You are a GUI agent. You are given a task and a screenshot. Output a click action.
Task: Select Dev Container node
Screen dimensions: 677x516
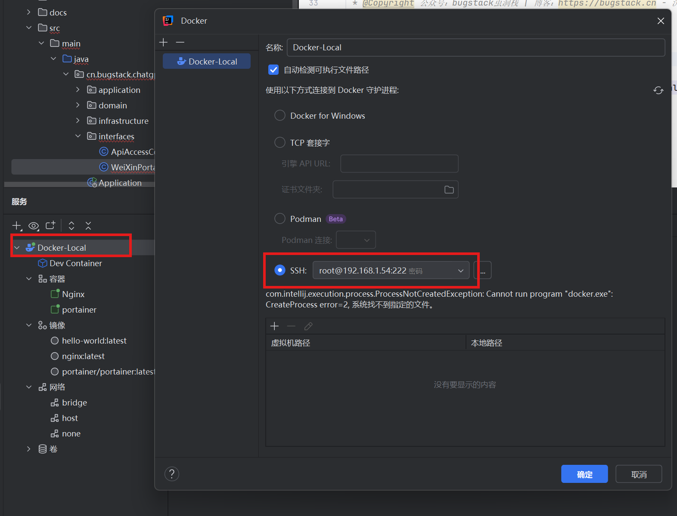[76, 263]
